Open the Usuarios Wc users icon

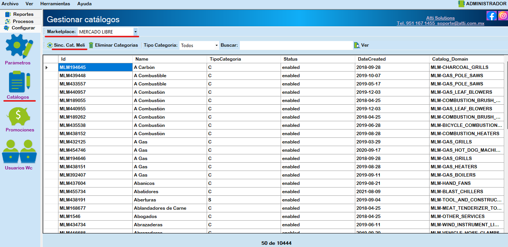(x=19, y=151)
